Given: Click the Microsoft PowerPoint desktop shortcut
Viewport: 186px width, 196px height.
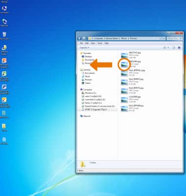Looking at the screenshot, I should [x=4, y=63].
